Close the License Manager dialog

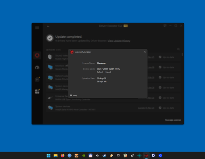coord(145,52)
